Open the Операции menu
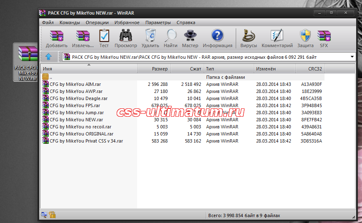Viewport: 362px width, 223px height. [97, 23]
